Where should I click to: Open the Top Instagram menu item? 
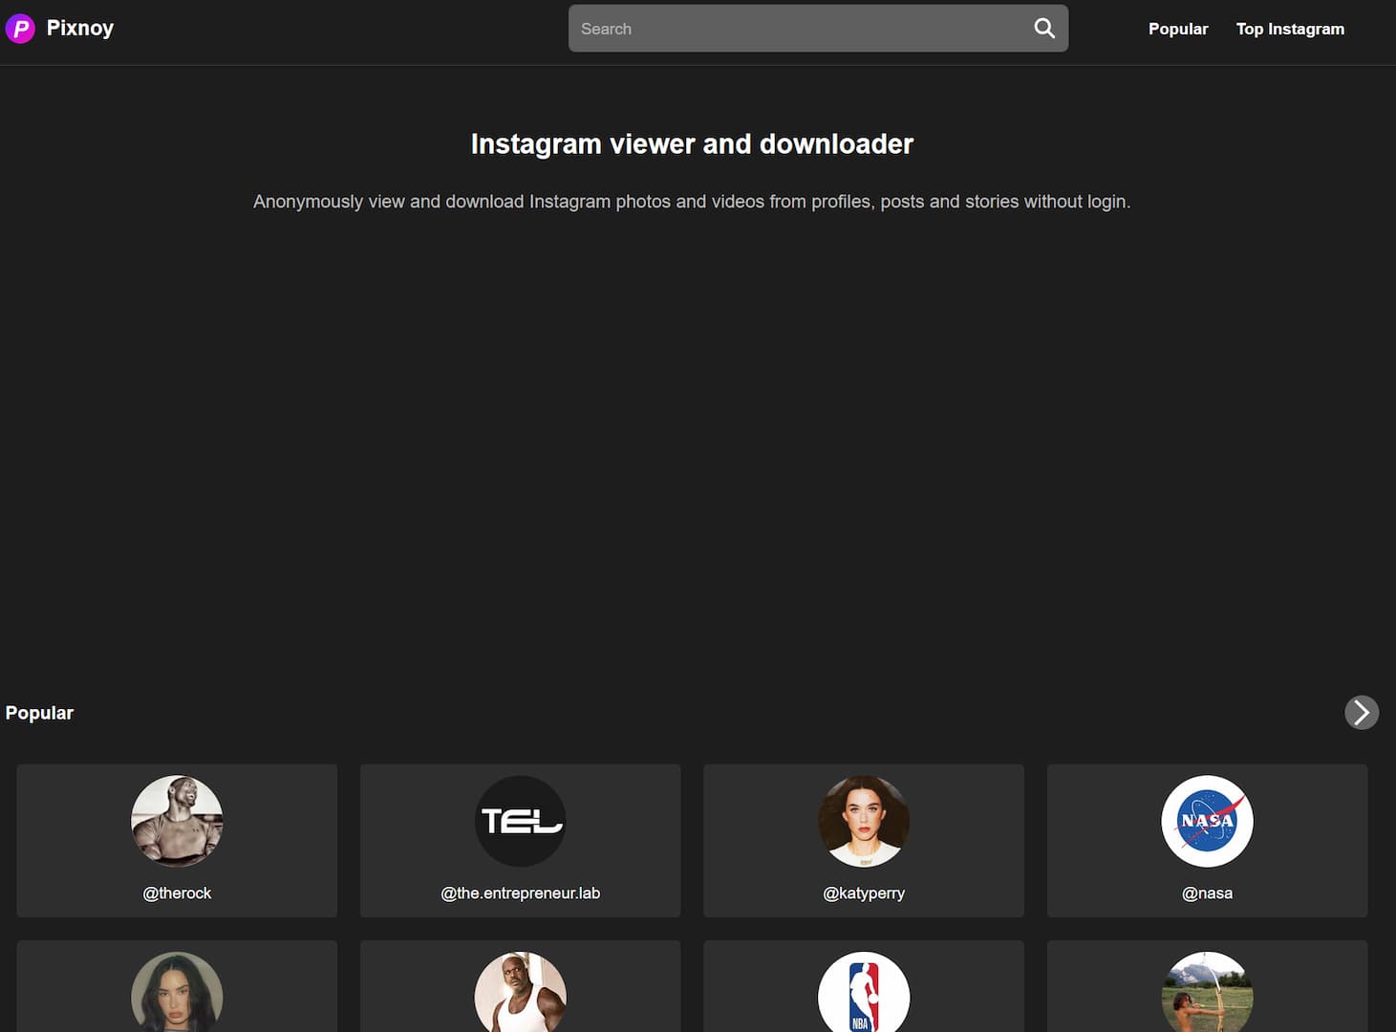[1290, 29]
